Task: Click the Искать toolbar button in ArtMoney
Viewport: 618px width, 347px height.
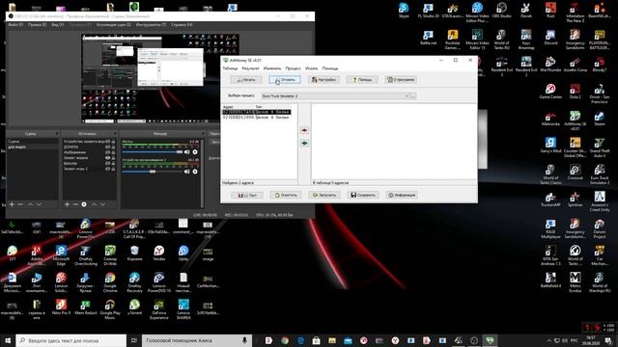Action: (x=246, y=79)
